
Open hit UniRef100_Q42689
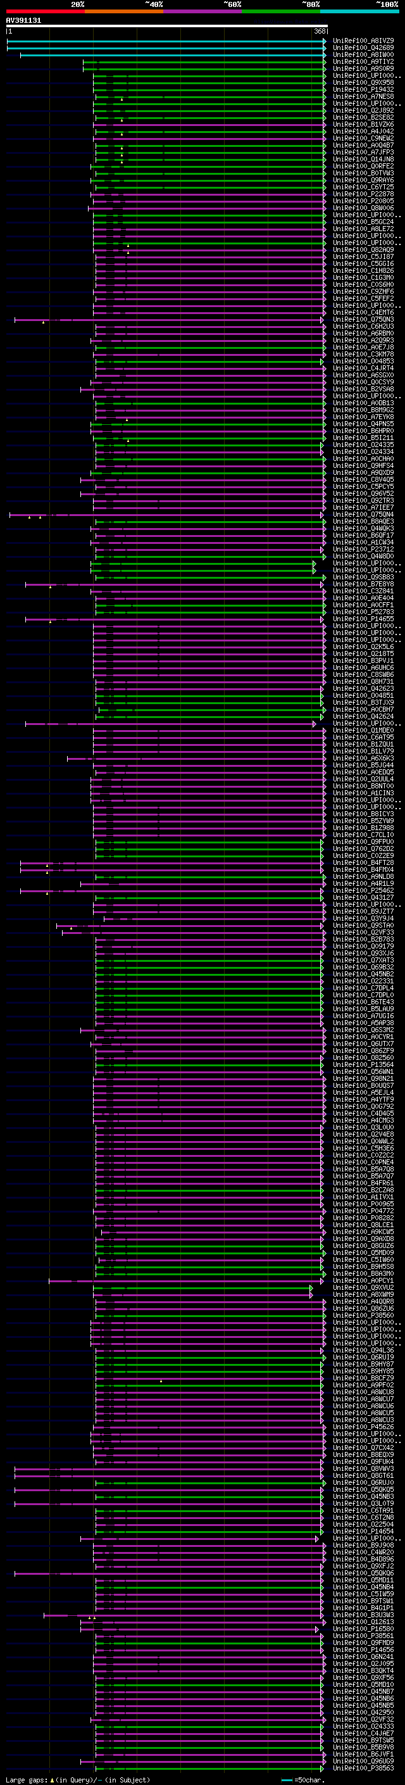coord(363,48)
